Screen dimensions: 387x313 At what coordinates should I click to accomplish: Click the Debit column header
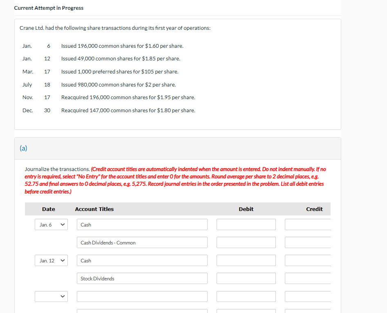246,209
